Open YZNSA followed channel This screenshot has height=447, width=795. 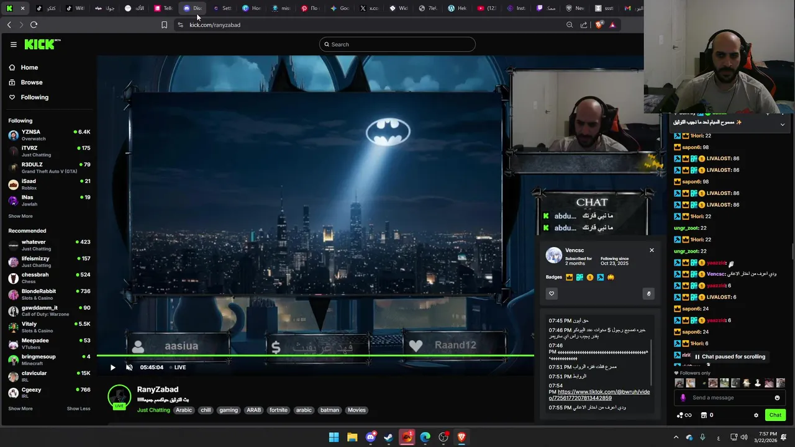point(49,135)
